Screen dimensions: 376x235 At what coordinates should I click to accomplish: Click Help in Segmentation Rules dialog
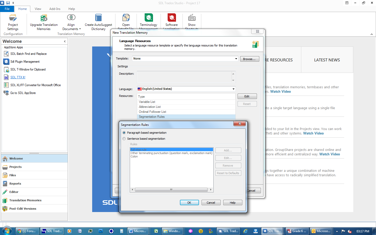click(x=233, y=203)
